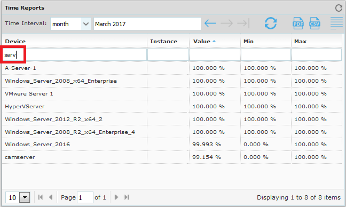Click the Value filter field
Screen dimensions: 346x207
click(215, 54)
